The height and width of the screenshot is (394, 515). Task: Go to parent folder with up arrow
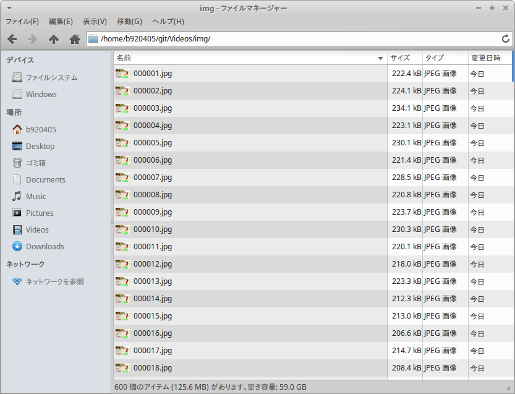pyautogui.click(x=54, y=39)
